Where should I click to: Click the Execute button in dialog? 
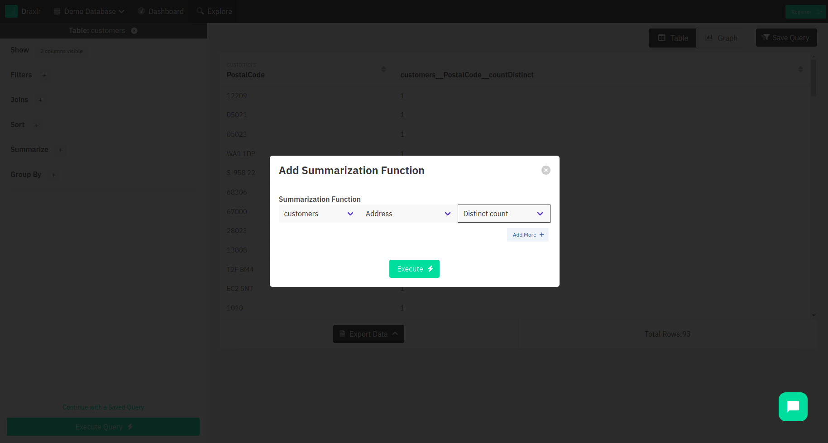click(x=414, y=269)
